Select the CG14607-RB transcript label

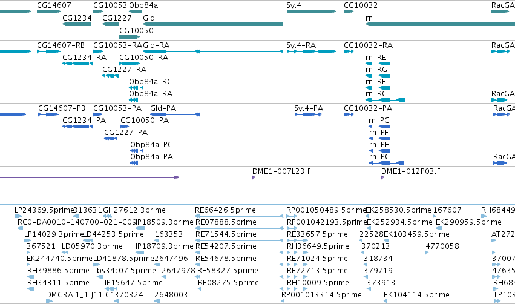[x=61, y=45]
